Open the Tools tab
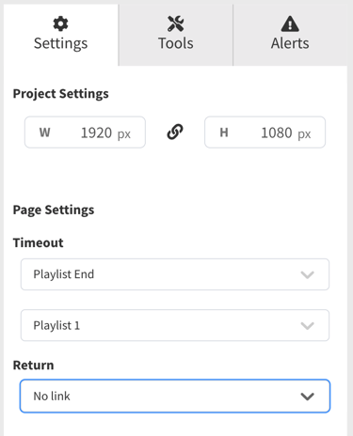This screenshot has height=436, width=353. [x=176, y=35]
